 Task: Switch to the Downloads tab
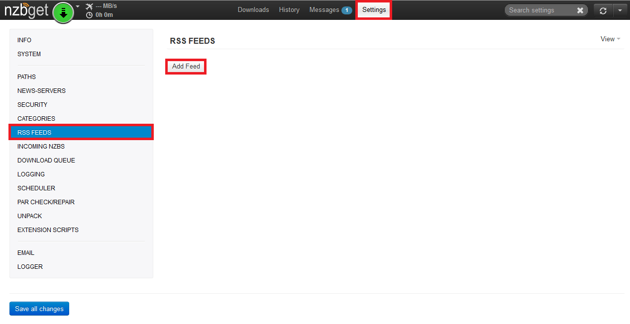point(253,10)
